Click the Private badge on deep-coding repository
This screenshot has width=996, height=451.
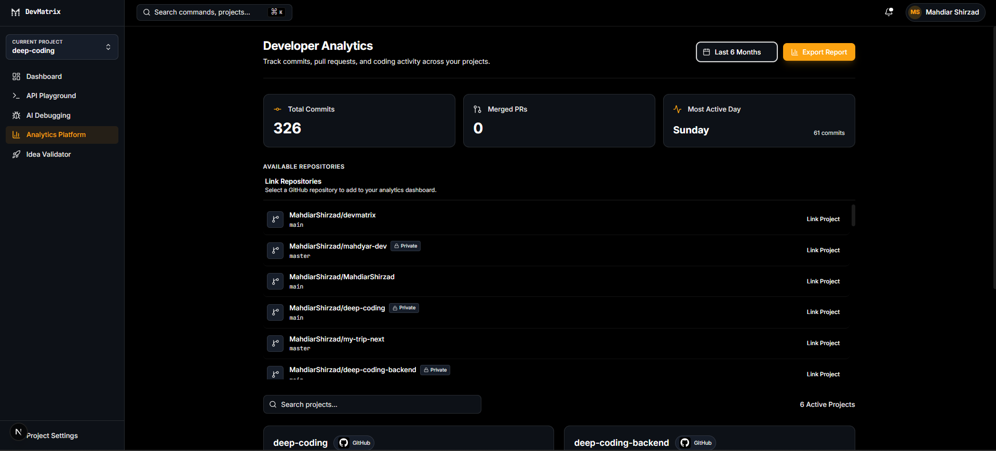click(x=404, y=308)
